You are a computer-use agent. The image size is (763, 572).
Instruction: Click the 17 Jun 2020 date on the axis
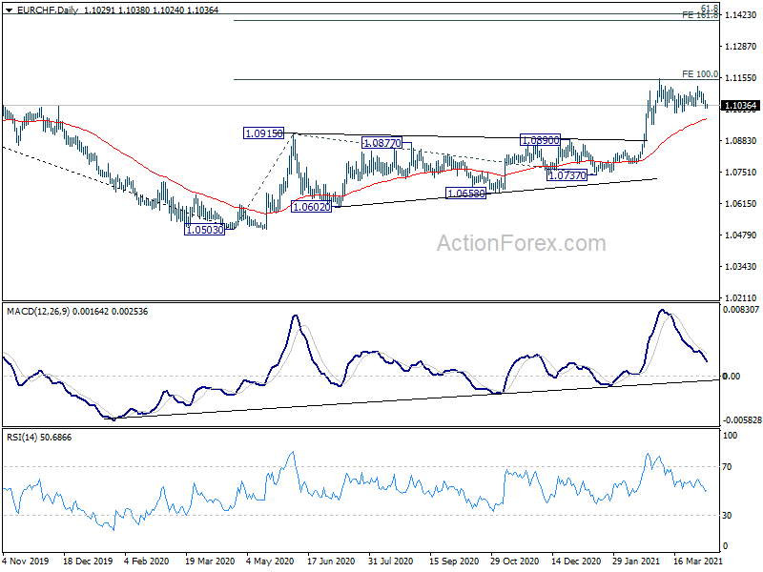pyautogui.click(x=330, y=562)
